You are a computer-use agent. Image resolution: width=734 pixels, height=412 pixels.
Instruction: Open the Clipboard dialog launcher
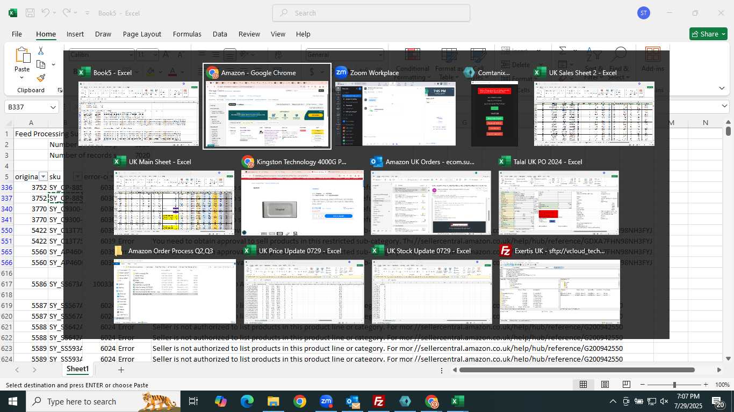coord(60,90)
